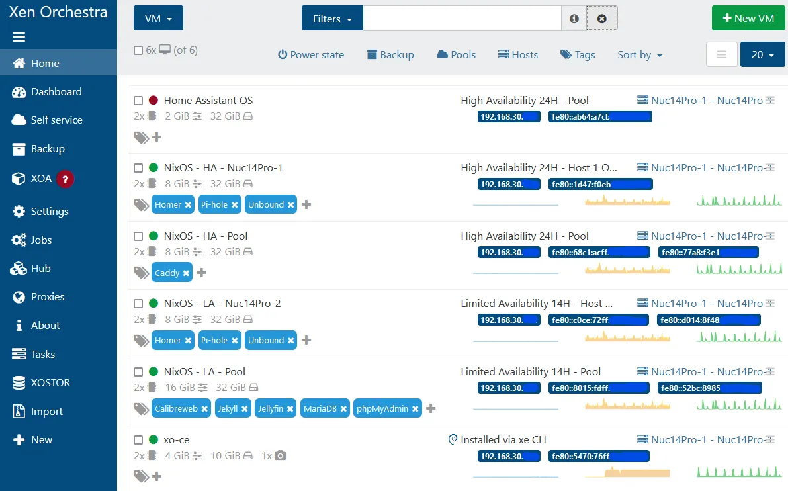
Task: Check the Home Assistant OS checkbox
Action: (138, 101)
